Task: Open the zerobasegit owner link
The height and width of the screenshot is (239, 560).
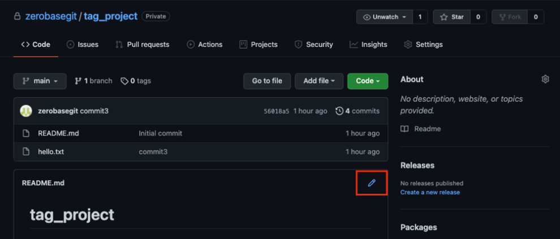Action: pos(51,16)
